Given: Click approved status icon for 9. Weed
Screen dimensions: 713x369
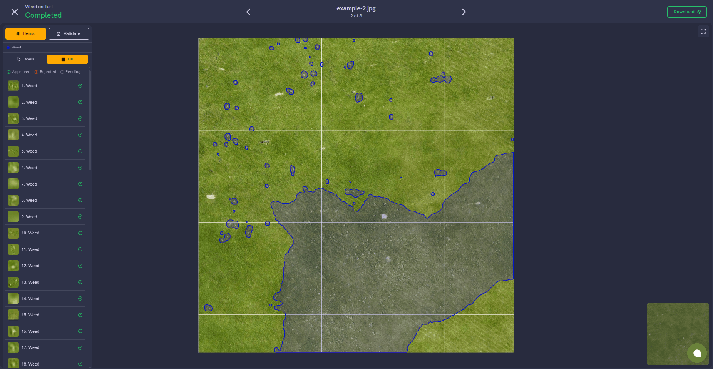Looking at the screenshot, I should [x=80, y=217].
